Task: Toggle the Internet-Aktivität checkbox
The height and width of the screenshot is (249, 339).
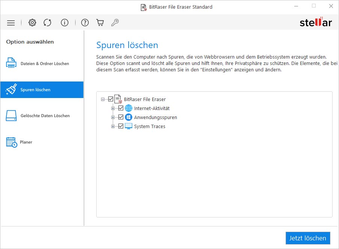Action: point(121,108)
